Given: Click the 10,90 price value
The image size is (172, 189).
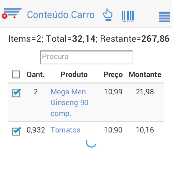Looking at the screenshot, I should [x=113, y=130].
